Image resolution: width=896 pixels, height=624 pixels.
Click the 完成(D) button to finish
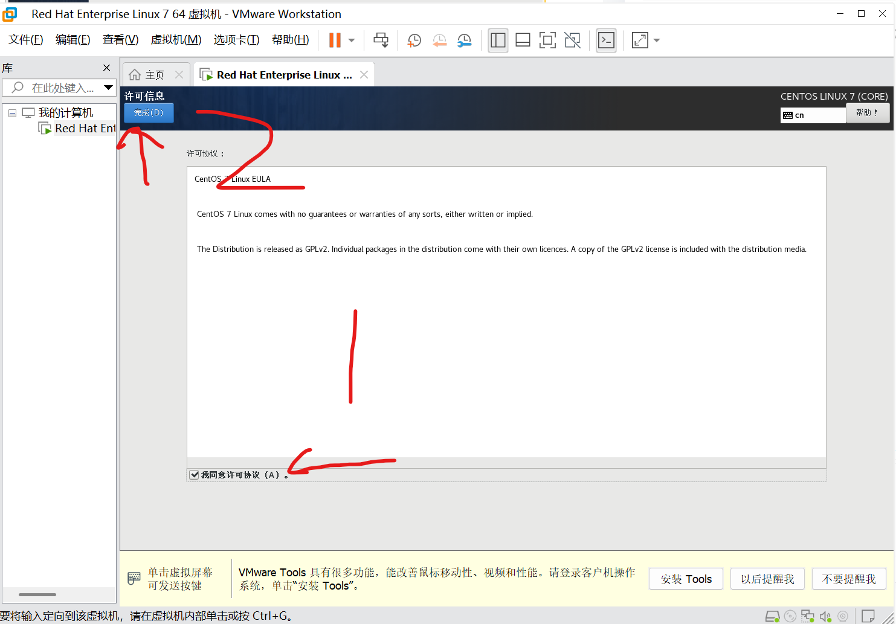148,112
